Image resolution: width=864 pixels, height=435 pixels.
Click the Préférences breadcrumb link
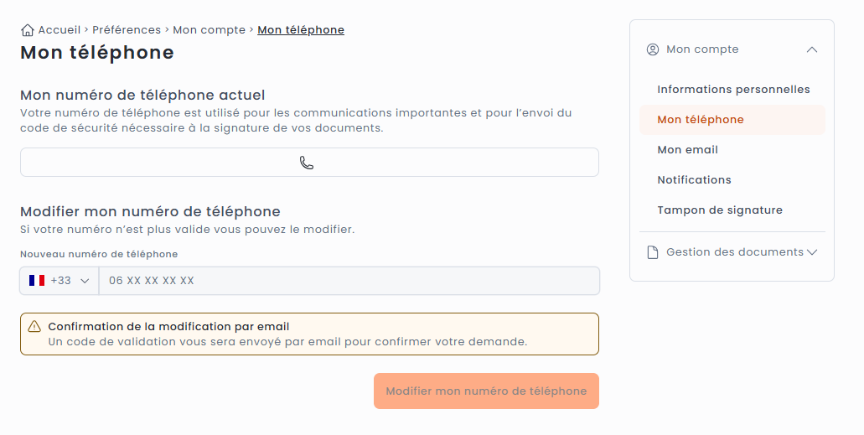coord(127,30)
